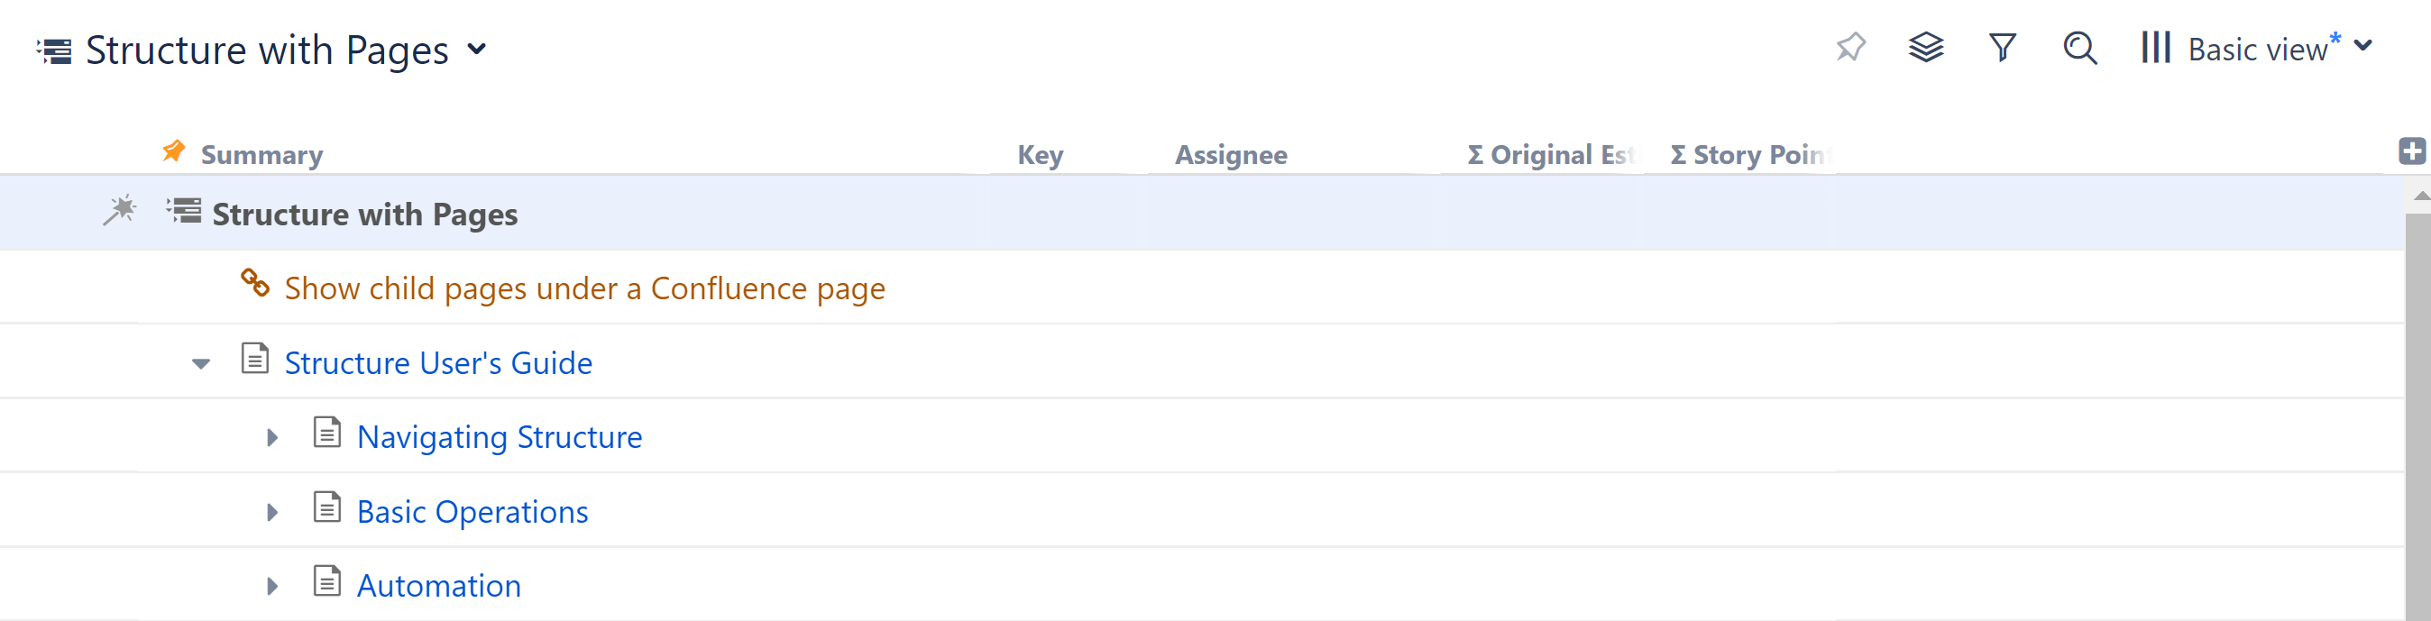Expand the Basic Operations node
The width and height of the screenshot is (2431, 621).
(272, 513)
